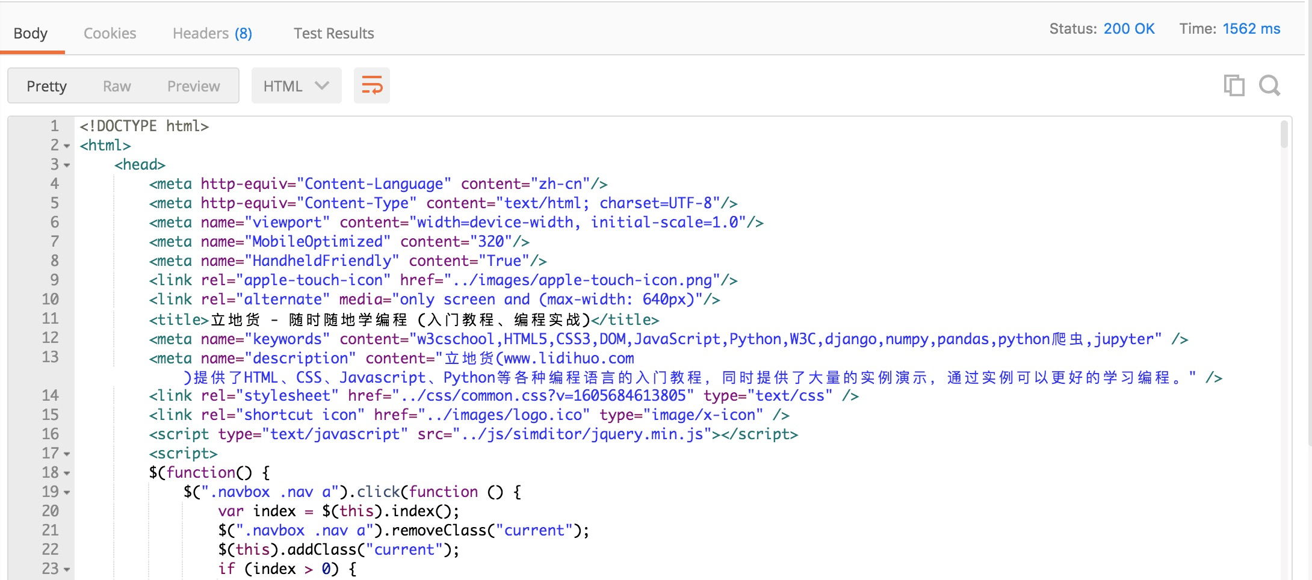Image resolution: width=1312 pixels, height=580 pixels.
Task: Click the 'Time:' label
Action: 1198,29
